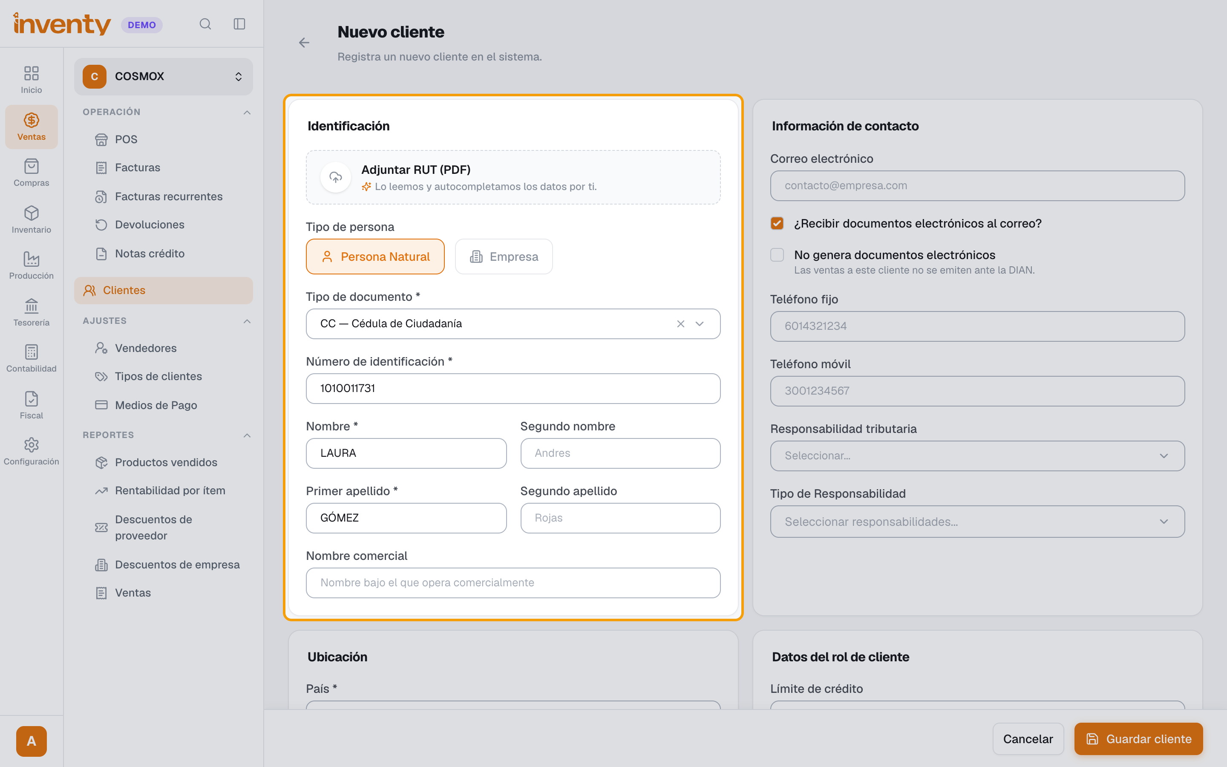1227x767 pixels.
Task: Open the Inventario module icon
Action: pyautogui.click(x=32, y=219)
